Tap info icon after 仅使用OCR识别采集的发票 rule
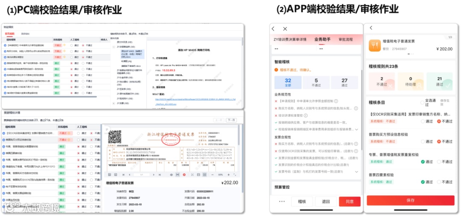Image resolution: width=461 pixels, height=216 pixels. point(356,151)
